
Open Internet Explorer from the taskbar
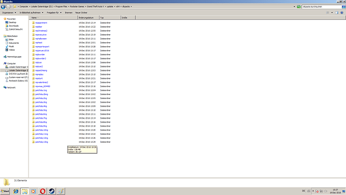16,191
